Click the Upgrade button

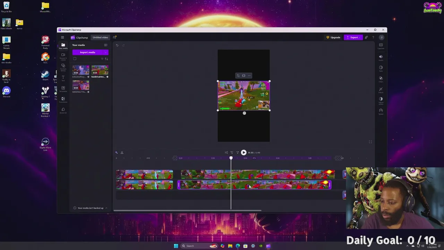[333, 37]
